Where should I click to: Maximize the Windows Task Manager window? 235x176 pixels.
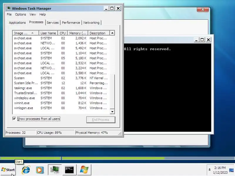112,9
